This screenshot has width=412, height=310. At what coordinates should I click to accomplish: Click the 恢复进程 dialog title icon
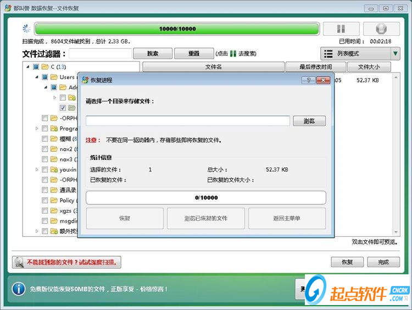coord(85,80)
